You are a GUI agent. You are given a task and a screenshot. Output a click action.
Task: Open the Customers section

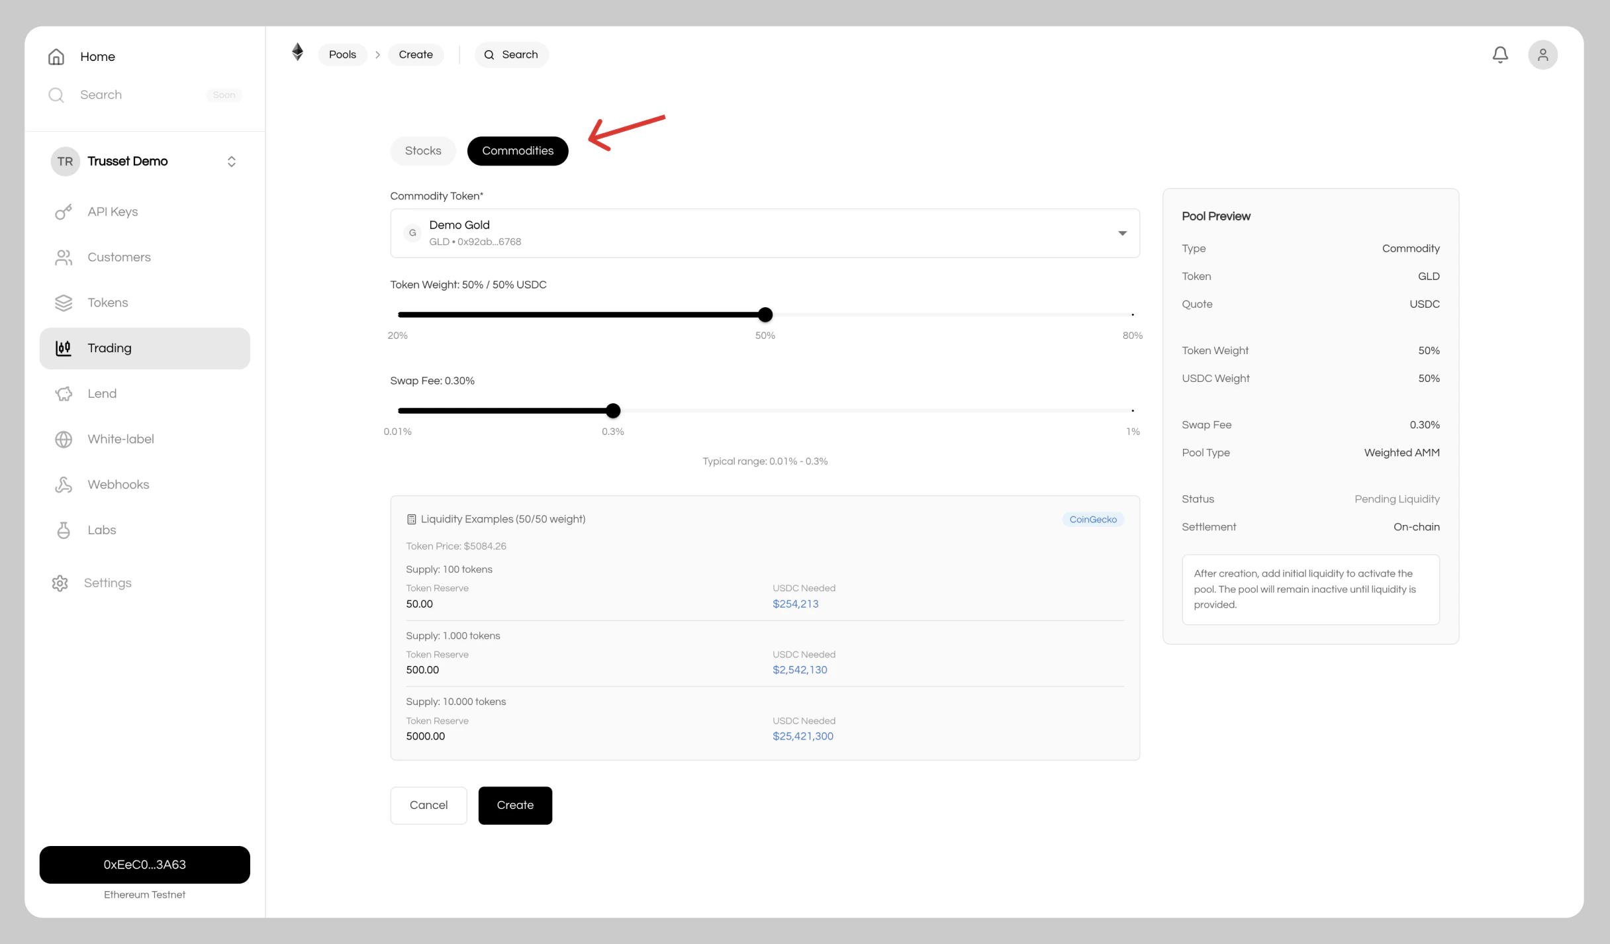tap(118, 257)
